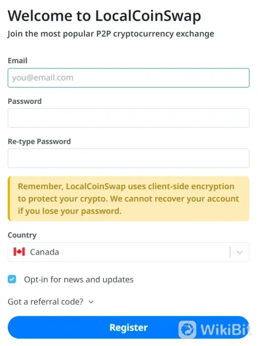The width and height of the screenshot is (258, 346).
Task: Click the "Email" field label
Action: (18, 61)
